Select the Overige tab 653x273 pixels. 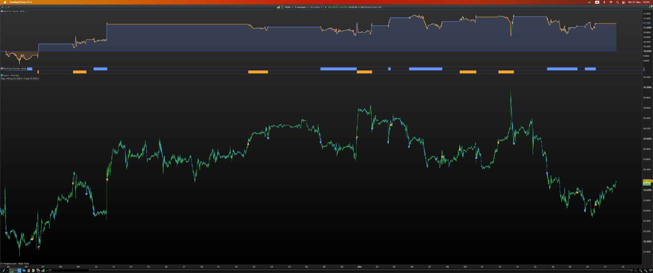(15, 75)
